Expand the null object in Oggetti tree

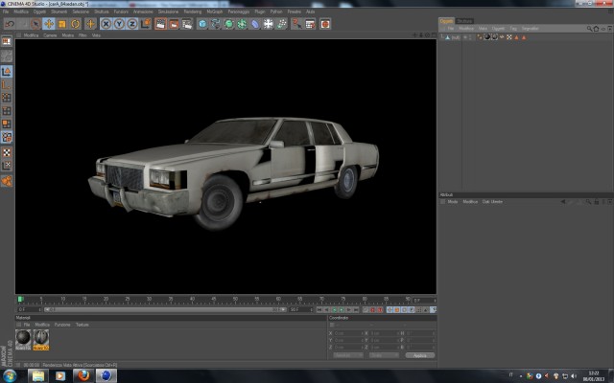pos(442,37)
